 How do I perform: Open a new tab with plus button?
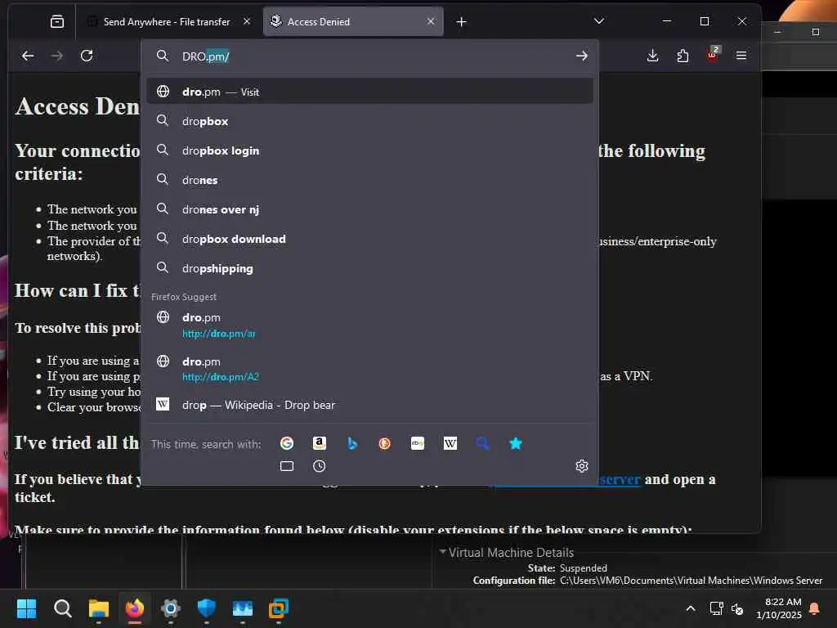tap(461, 22)
